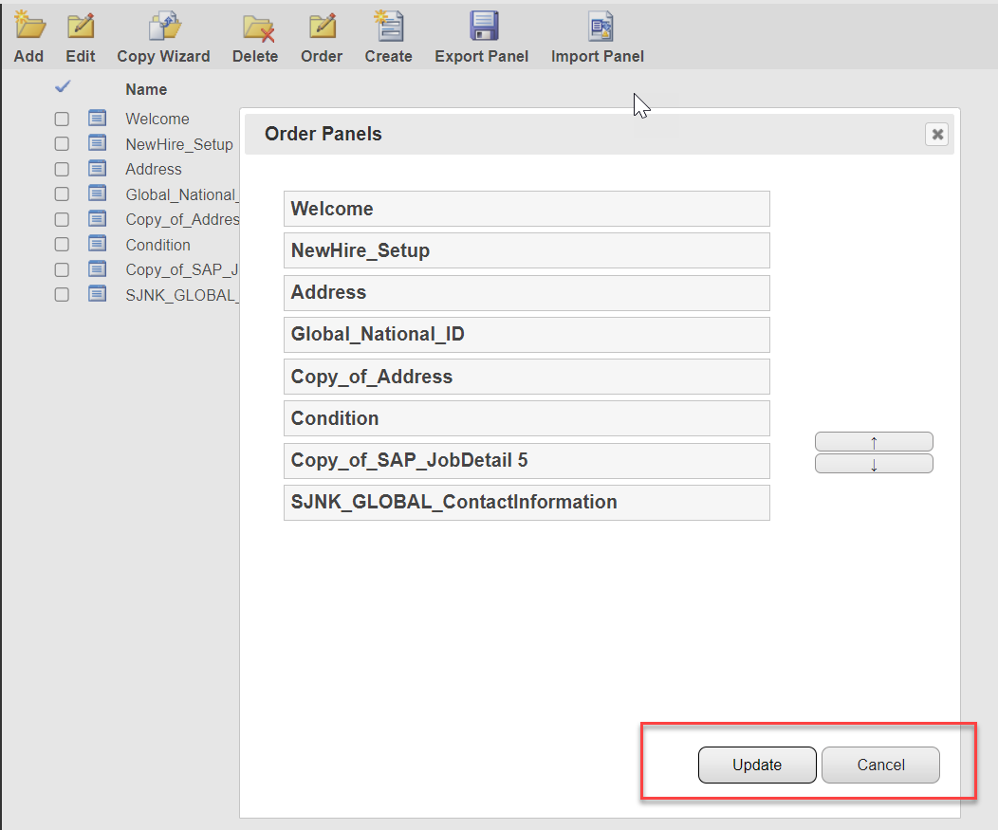This screenshot has height=830, width=998.
Task: Click the Export Panel floppy icon
Action: point(484,26)
